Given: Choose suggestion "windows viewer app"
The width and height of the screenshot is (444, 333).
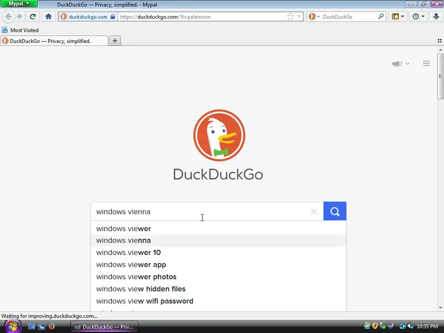Looking at the screenshot, I should (x=219, y=265).
